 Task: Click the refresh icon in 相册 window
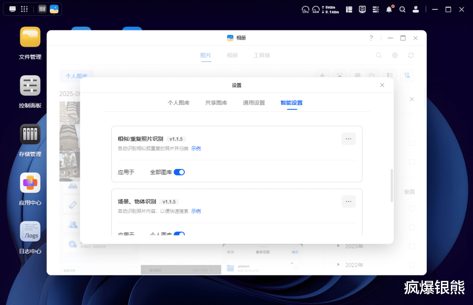[x=411, y=55]
